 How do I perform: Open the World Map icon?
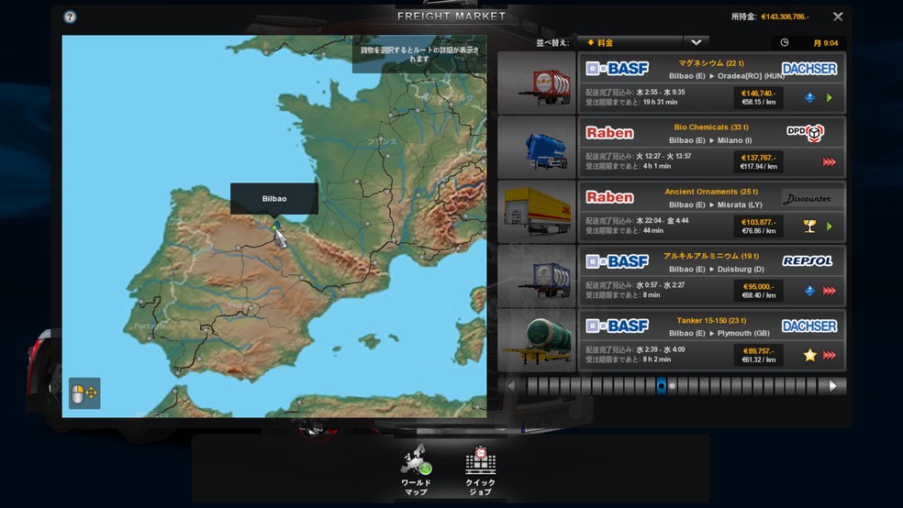[416, 461]
